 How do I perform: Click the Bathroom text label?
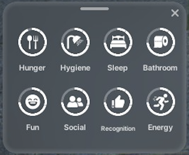point(160,68)
